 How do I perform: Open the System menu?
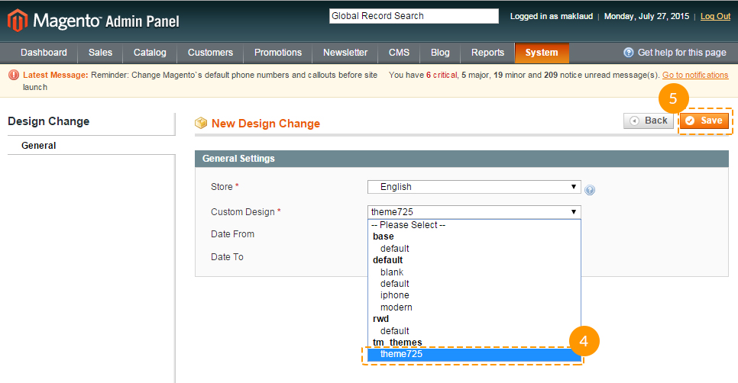[x=542, y=53]
